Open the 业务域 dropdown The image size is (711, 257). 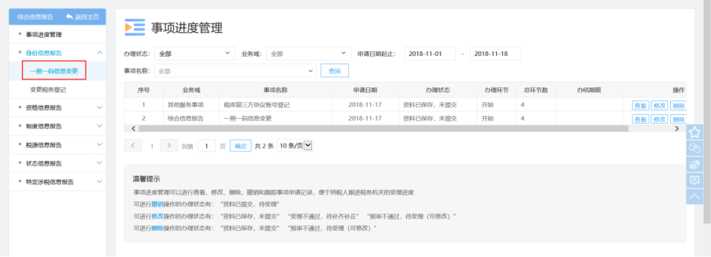point(308,53)
